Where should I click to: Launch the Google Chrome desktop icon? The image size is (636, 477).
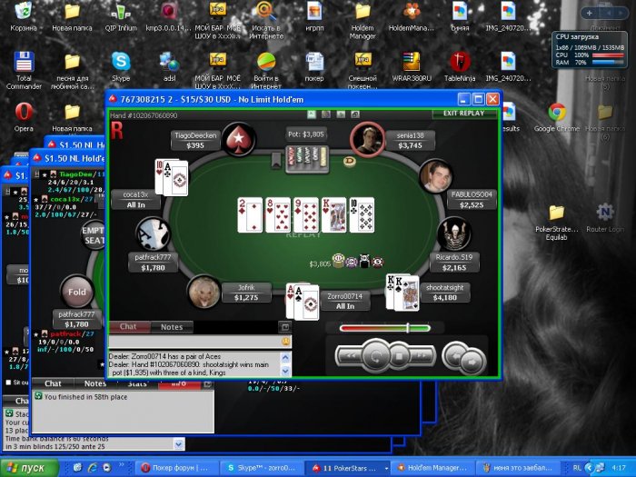(557, 117)
